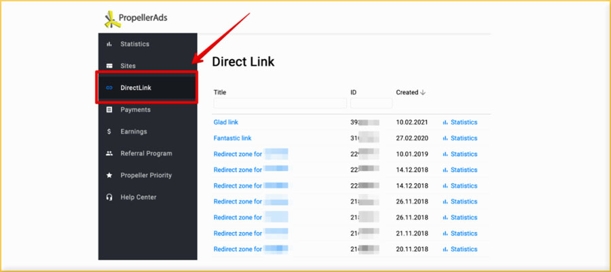Click the Statistics bar chart sidebar icon

pos(109,44)
